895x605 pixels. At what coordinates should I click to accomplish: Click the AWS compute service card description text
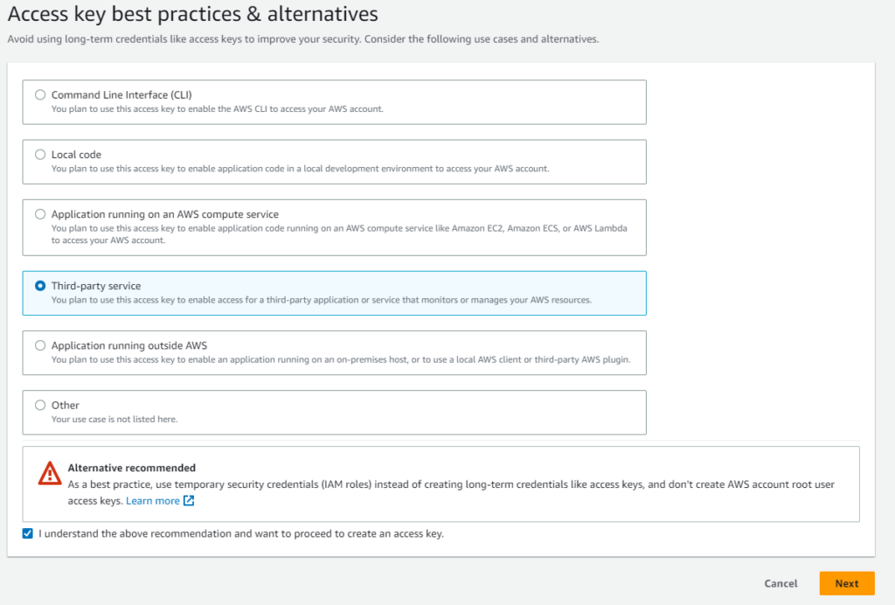click(x=339, y=234)
